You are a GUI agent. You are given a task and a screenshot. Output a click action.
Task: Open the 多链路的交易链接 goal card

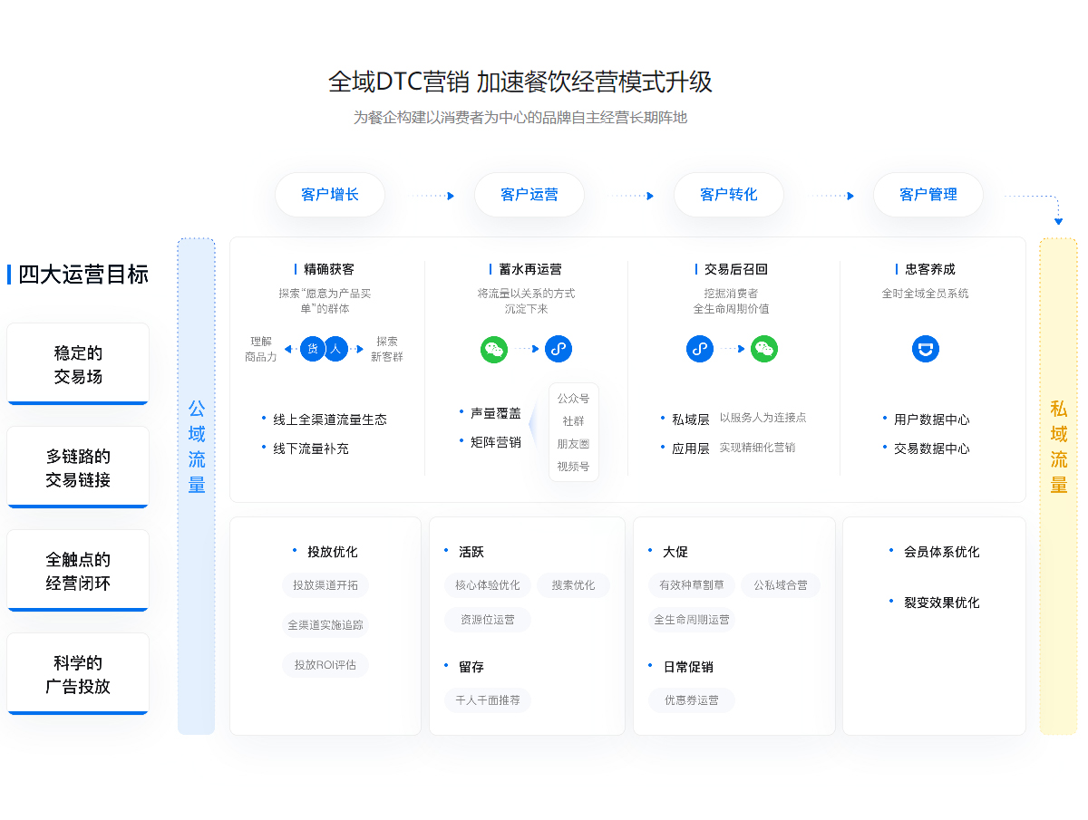(78, 468)
